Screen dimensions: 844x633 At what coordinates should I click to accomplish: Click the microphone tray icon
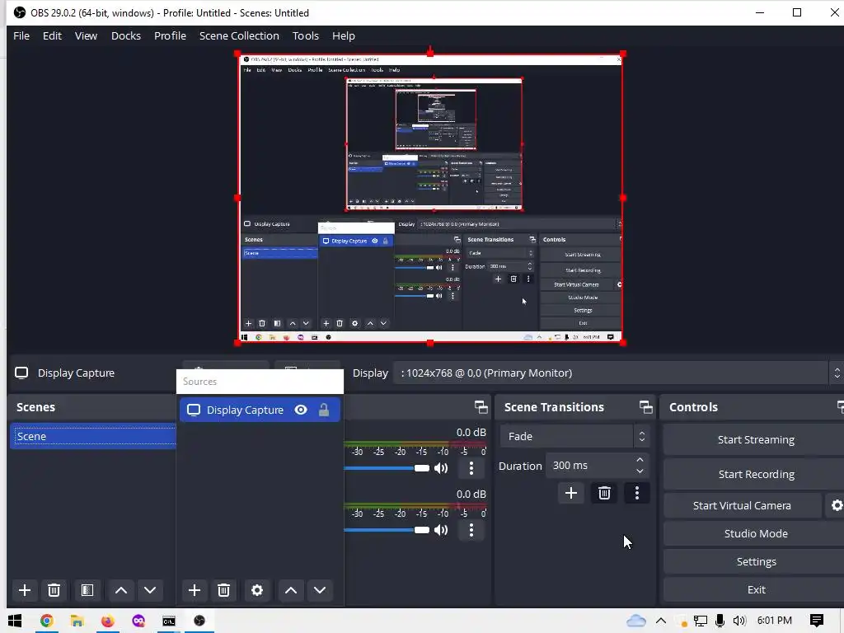[x=720, y=621]
